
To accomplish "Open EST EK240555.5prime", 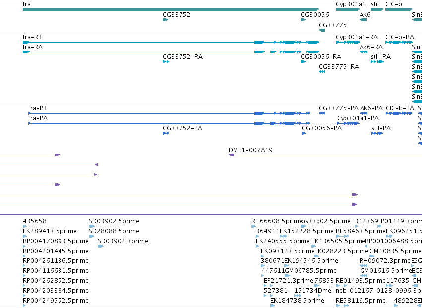I will pyautogui.click(x=257, y=246).
